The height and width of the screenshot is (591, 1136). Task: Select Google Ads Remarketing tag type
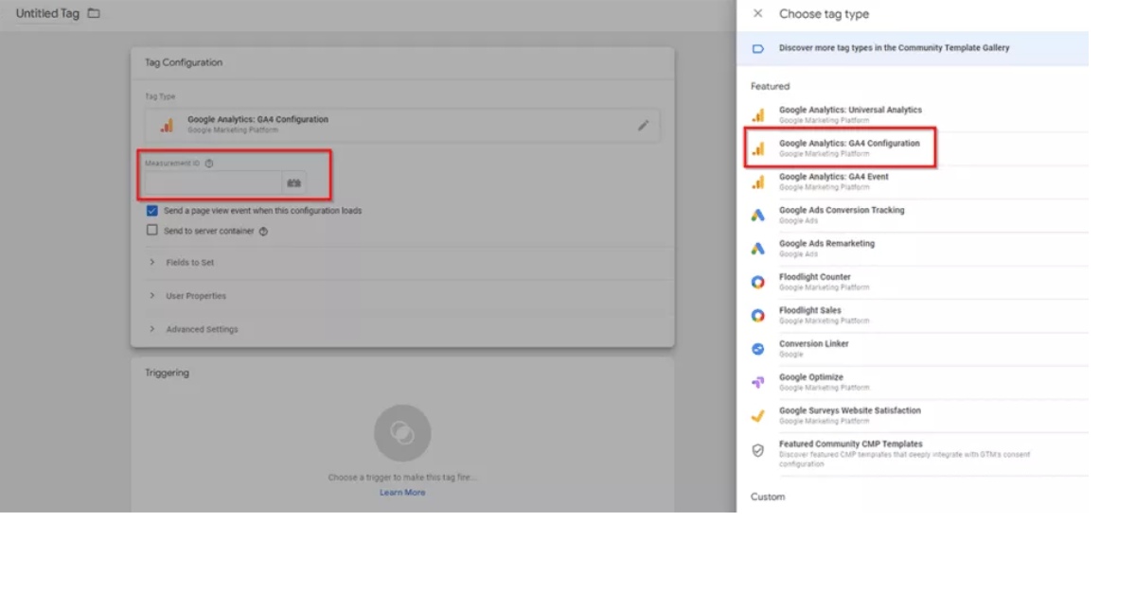pos(913,249)
